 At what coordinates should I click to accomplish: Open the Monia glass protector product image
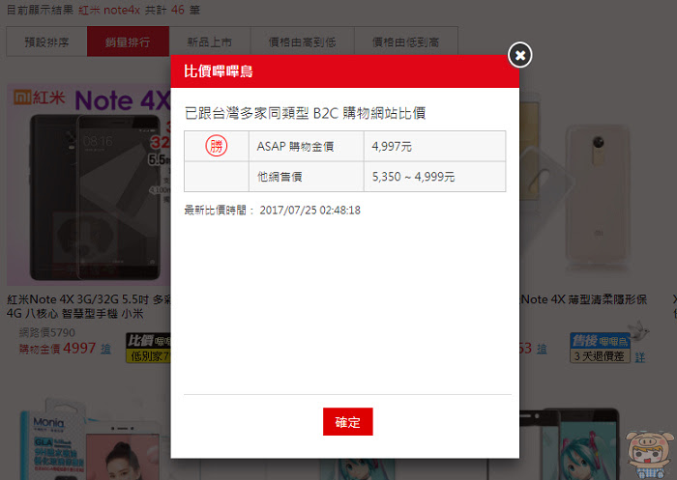point(91,439)
